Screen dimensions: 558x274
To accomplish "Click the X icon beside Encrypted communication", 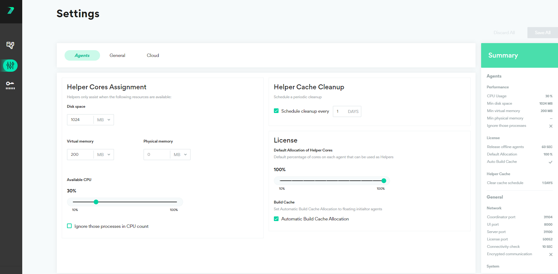I will (x=551, y=254).
